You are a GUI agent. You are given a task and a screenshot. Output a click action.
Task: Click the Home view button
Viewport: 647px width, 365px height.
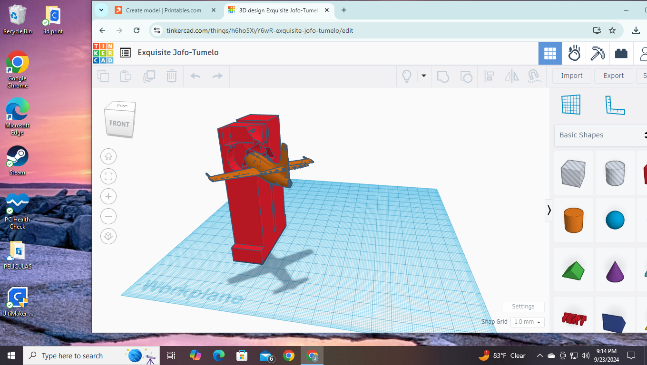pos(108,156)
